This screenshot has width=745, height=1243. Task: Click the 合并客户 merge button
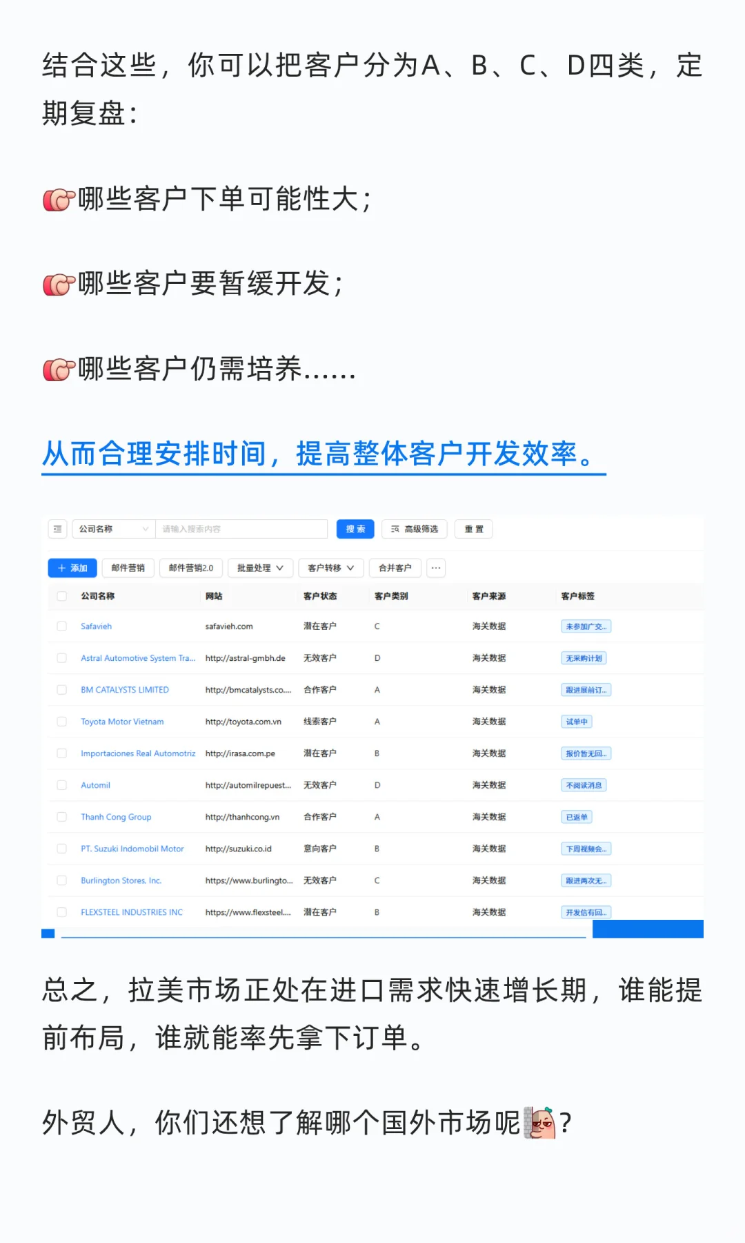[x=395, y=568]
